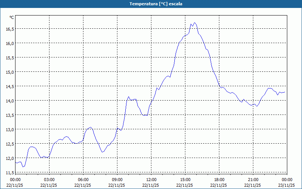Click the 13,5 y-axis label
The image size is (302, 189).
coord(10,115)
